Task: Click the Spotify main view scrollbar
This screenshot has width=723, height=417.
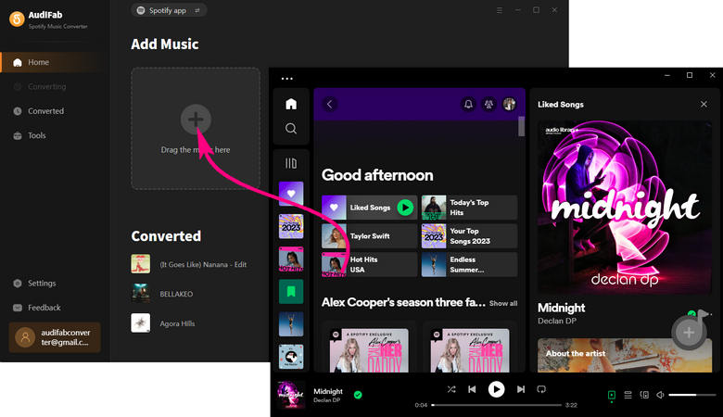Action: click(522, 127)
